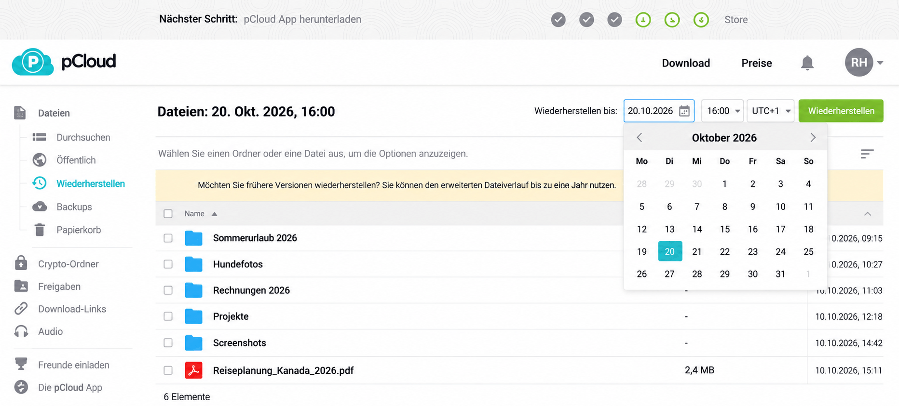Viewport: 899px width, 406px height.
Task: Click the pCloud logo icon
Action: [33, 62]
